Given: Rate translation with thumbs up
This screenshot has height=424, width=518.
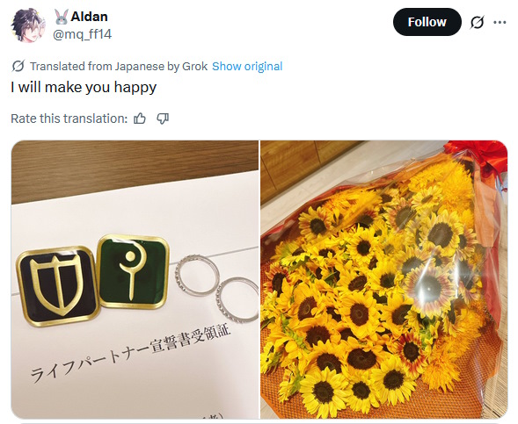Looking at the screenshot, I should point(140,119).
